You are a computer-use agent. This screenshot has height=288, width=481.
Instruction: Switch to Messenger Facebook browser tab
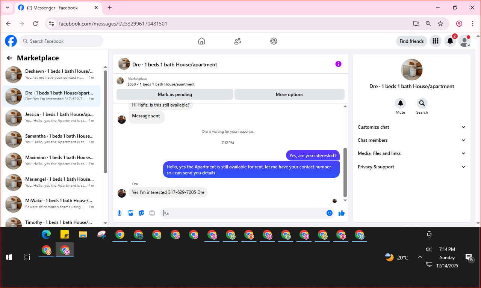click(x=58, y=7)
